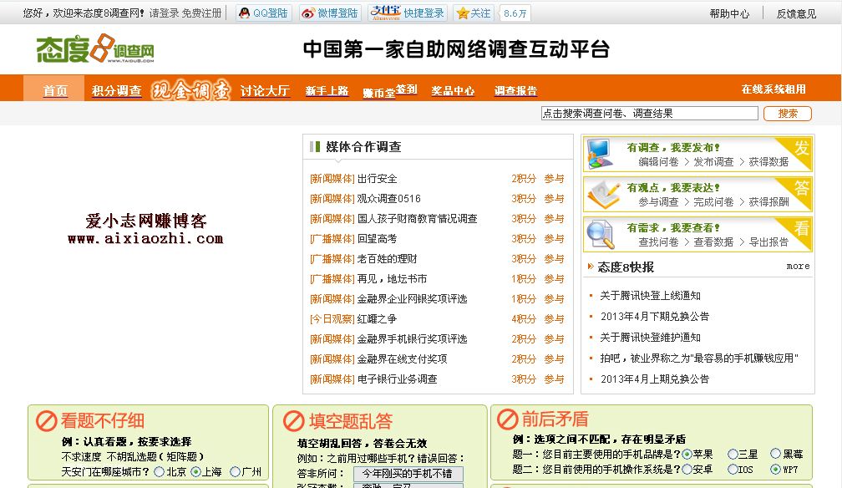Open the 调查报告 navigation item
The height and width of the screenshot is (488, 842).
tap(515, 91)
